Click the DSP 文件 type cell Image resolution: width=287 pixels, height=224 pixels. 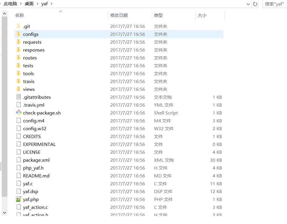(163, 191)
